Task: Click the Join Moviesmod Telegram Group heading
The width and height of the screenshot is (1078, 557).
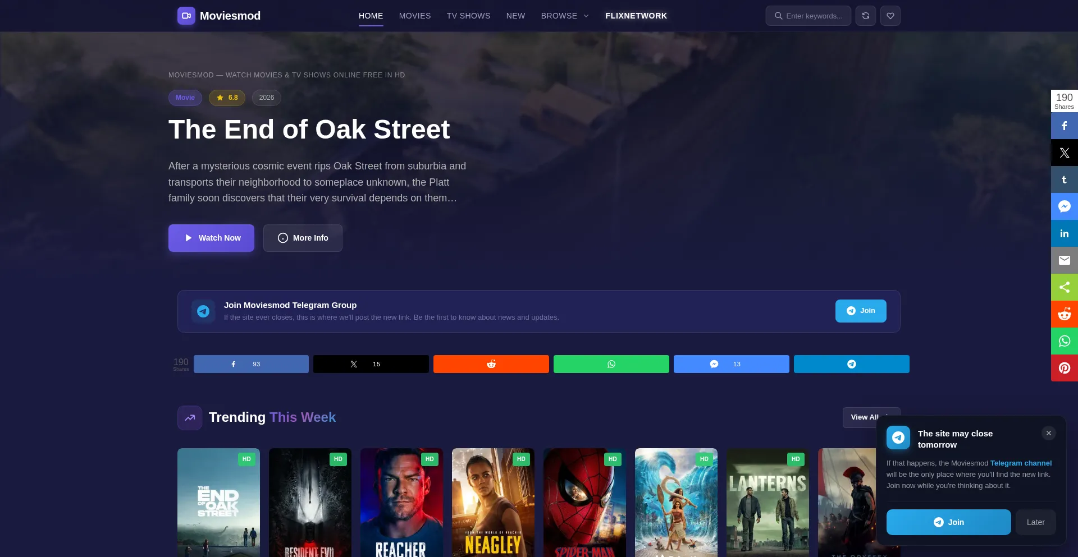Action: tap(290, 305)
